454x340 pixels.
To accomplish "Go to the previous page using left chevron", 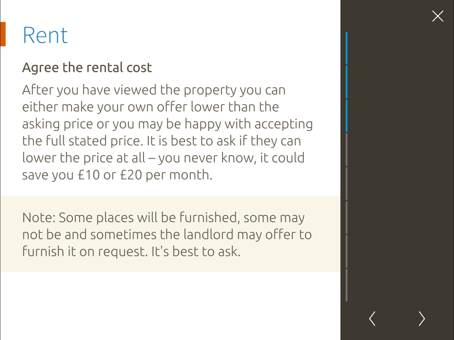I will pos(372,318).
